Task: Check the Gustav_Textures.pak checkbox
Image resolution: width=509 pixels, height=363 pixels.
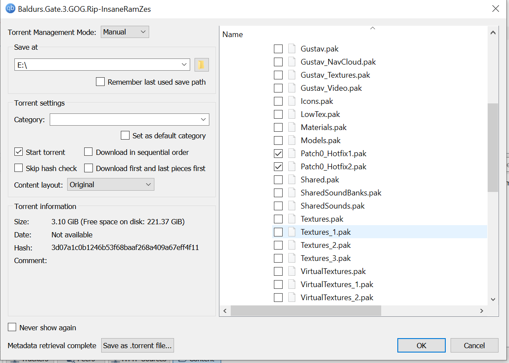Action: (278, 75)
